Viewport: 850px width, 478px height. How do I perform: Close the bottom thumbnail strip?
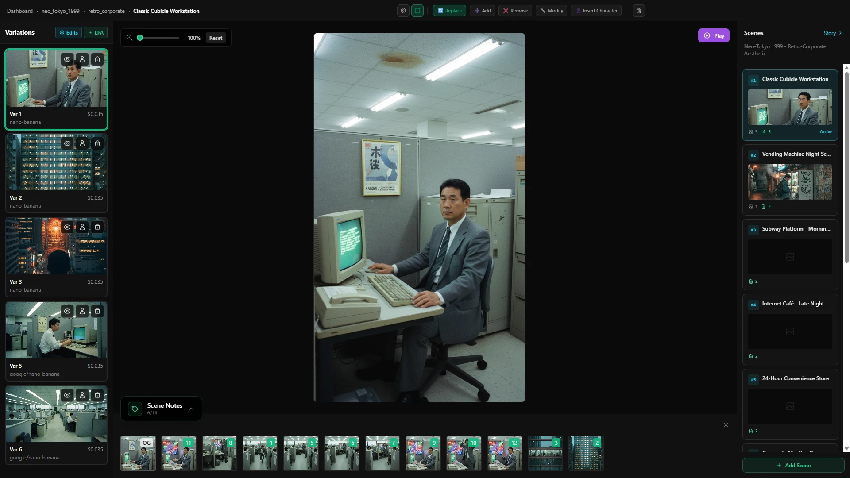(726, 425)
